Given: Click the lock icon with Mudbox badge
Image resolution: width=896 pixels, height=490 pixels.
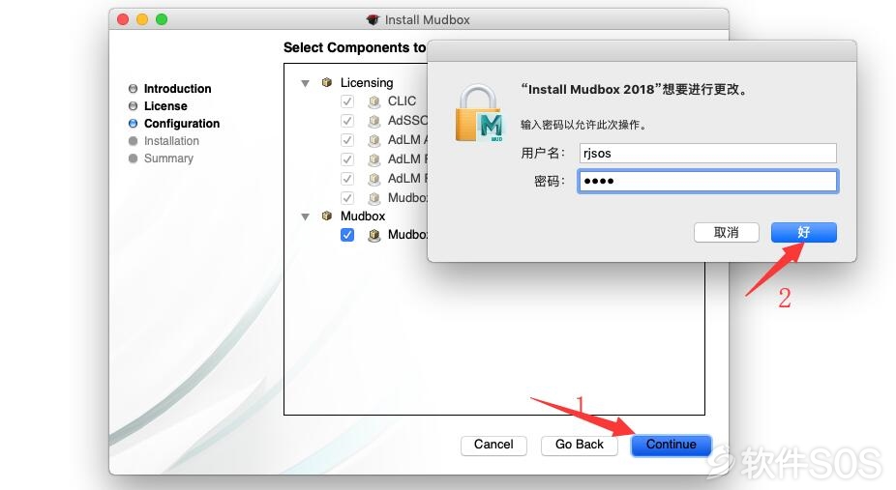Looking at the screenshot, I should coord(479,113).
